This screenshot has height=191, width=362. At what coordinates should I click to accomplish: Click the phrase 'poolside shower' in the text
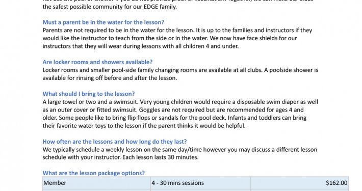[x=290, y=70]
